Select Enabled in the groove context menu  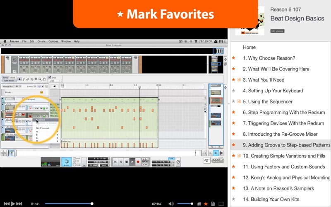[45, 120]
